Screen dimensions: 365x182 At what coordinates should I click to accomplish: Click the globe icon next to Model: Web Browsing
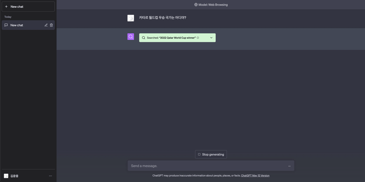[196, 5]
